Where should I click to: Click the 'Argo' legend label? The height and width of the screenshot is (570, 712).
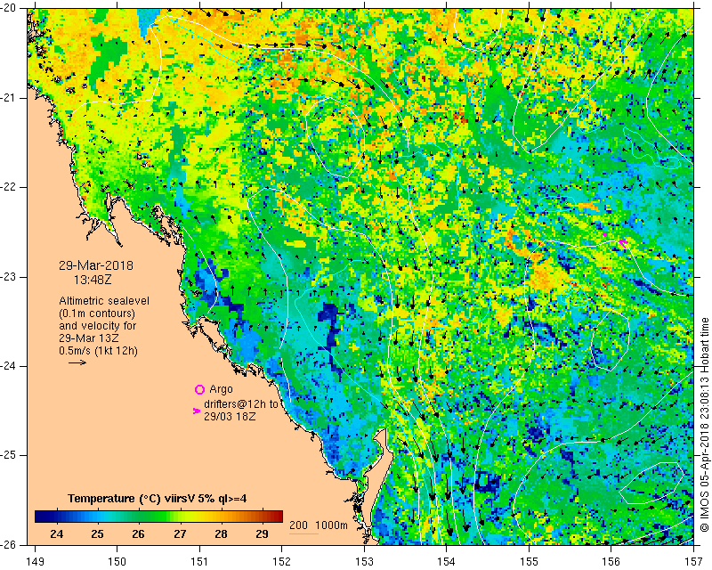coord(221,389)
